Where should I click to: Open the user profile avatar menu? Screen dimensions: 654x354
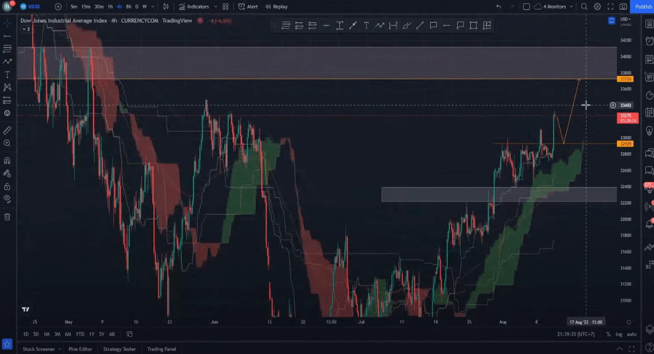tap(7, 6)
